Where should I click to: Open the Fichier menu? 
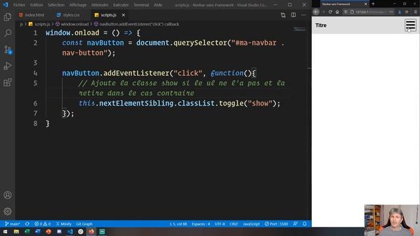point(19,5)
